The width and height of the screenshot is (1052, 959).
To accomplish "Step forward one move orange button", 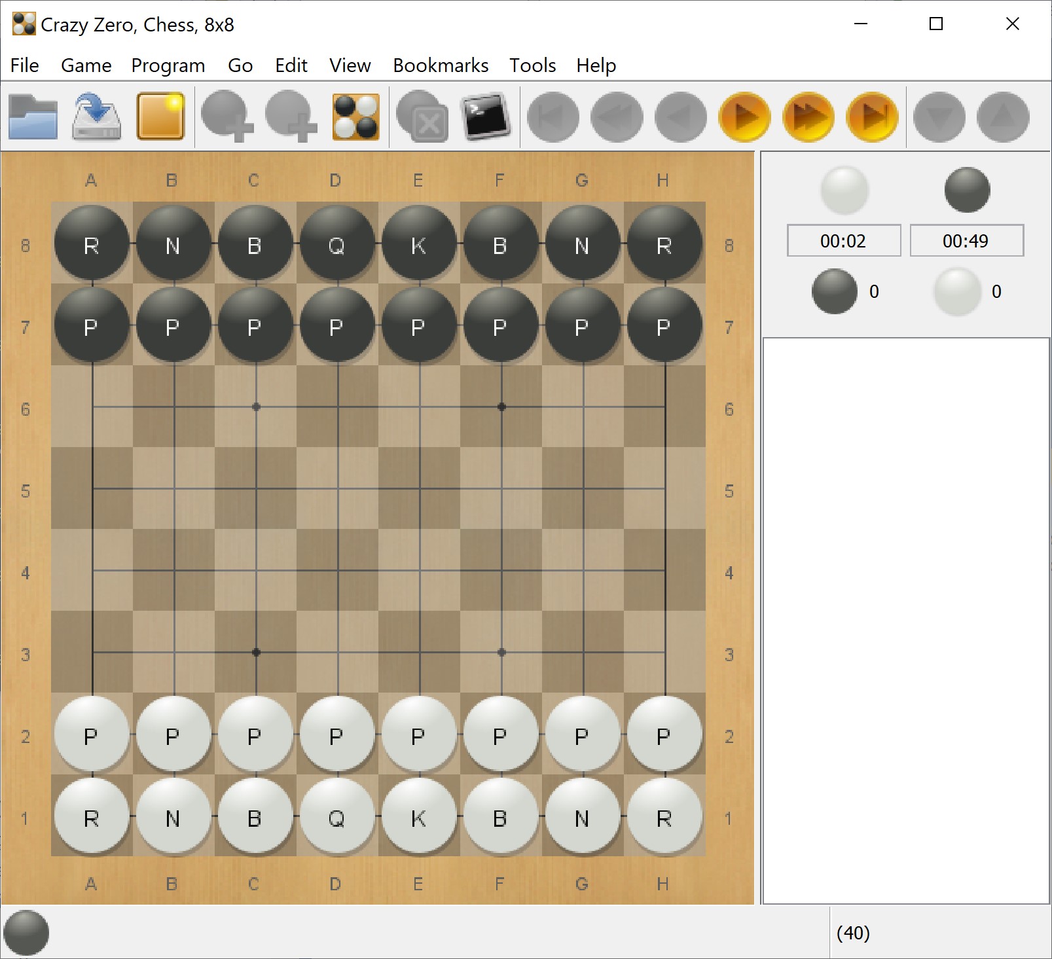I will 744,117.
